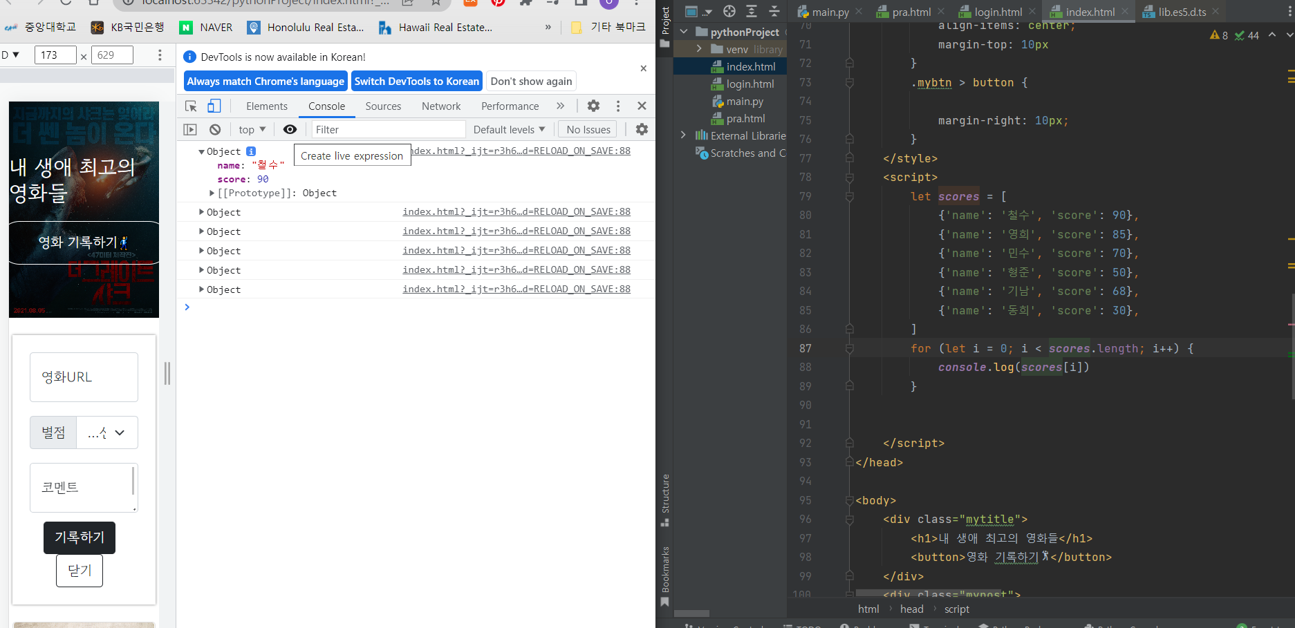Dismiss the DevTools Korean language infobar
The image size is (1295, 628).
(x=644, y=68)
